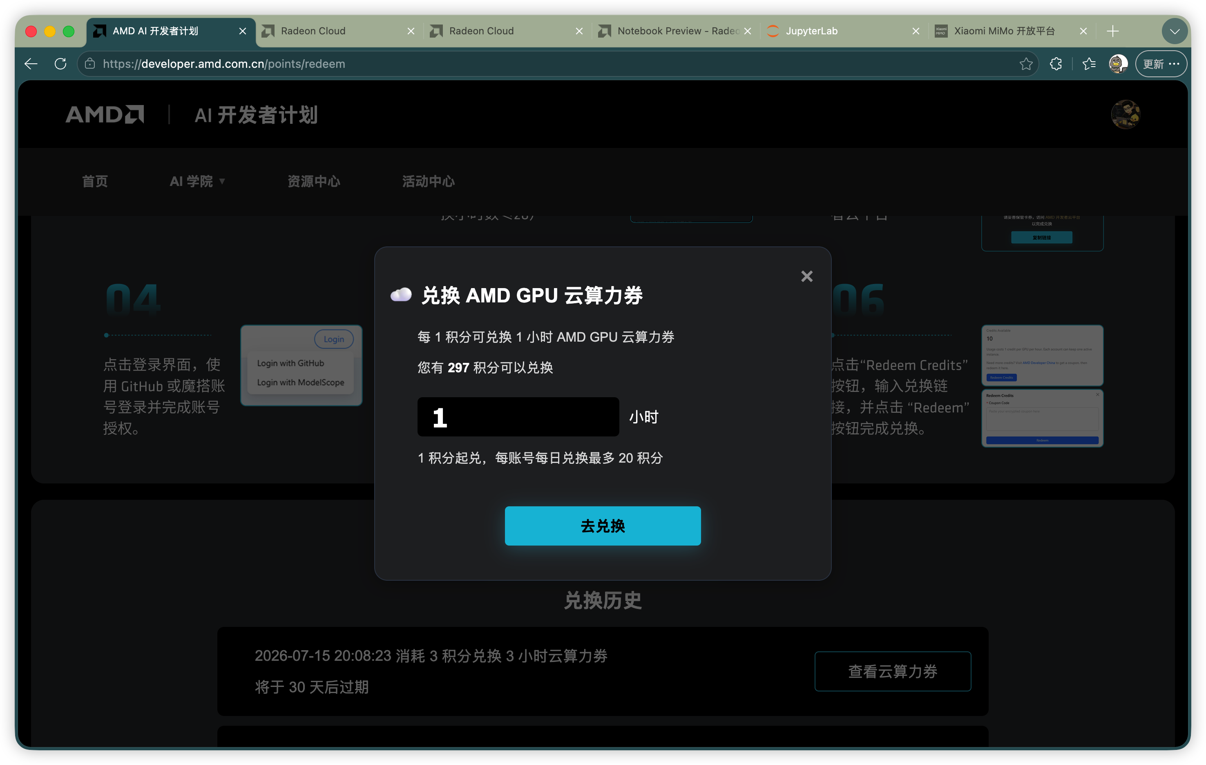This screenshot has width=1206, height=765.
Task: Focus the hours input field showing 1
Action: (518, 417)
